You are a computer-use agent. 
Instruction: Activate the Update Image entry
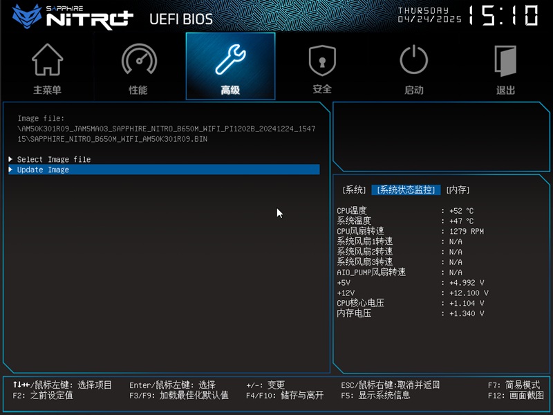pos(43,170)
